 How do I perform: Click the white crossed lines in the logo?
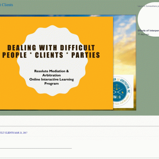pos(118,92)
